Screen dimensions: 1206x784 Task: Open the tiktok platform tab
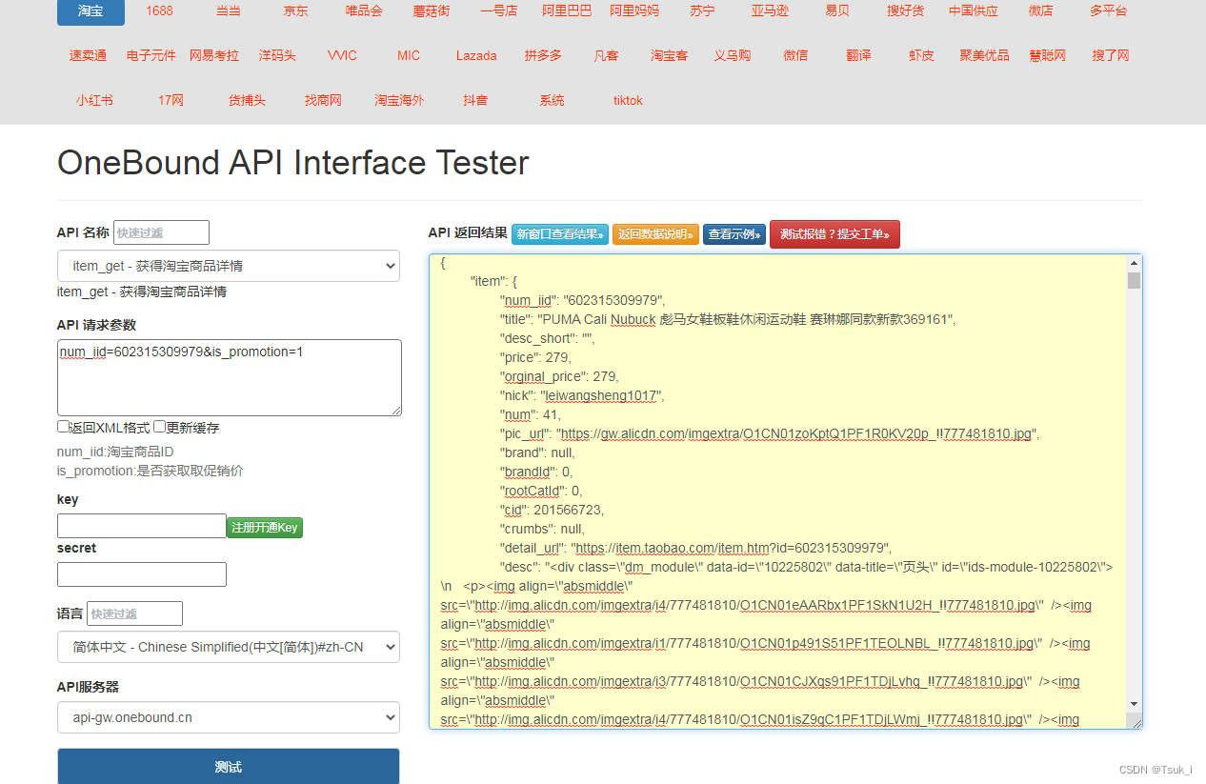pyautogui.click(x=628, y=100)
